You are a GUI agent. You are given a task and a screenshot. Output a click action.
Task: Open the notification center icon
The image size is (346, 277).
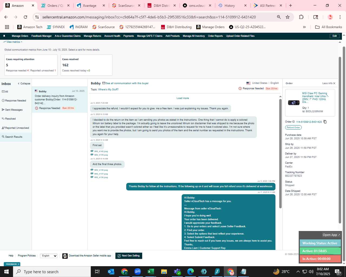[x=338, y=272]
